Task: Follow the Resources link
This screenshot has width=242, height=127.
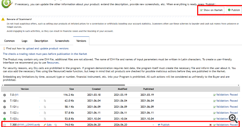Action: [x=53, y=63]
